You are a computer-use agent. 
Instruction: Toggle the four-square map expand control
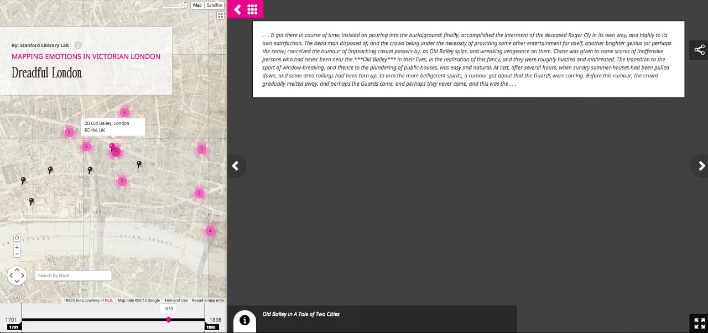[220, 15]
